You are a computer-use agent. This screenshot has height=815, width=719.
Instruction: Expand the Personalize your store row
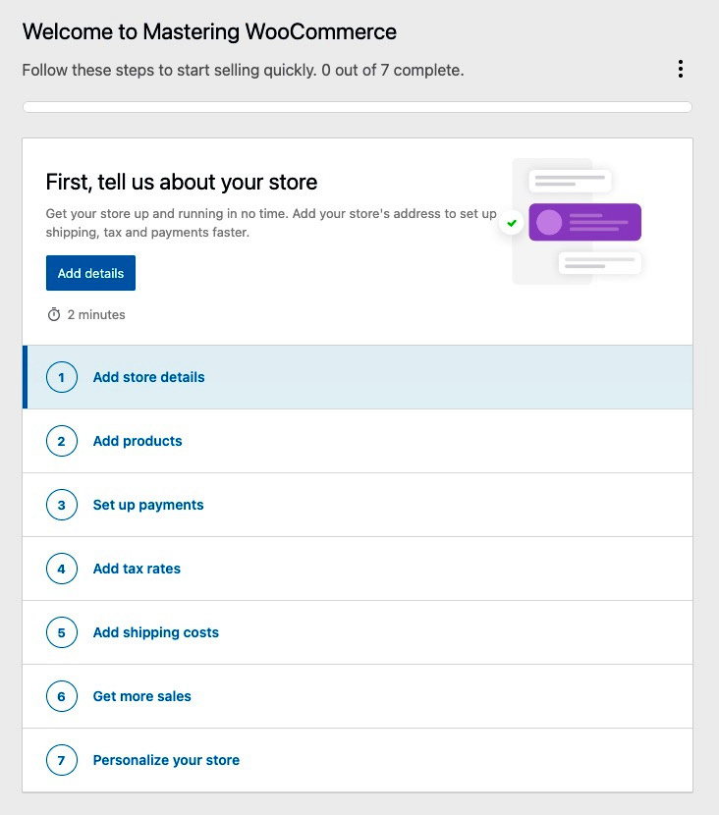[358, 760]
